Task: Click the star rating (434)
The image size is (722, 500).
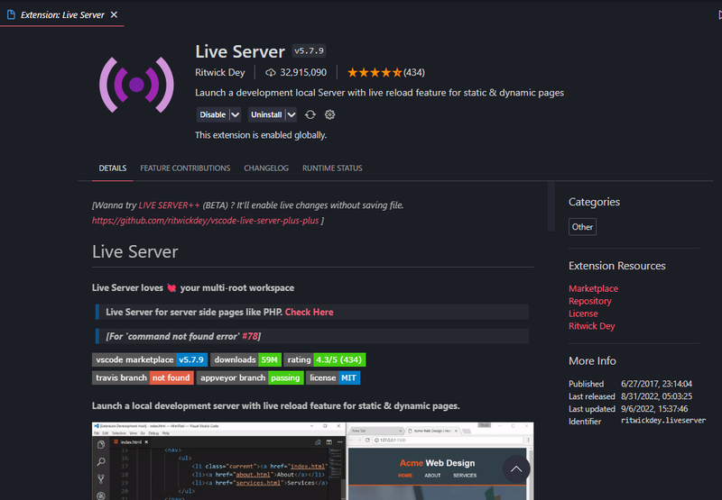Action: coord(386,73)
